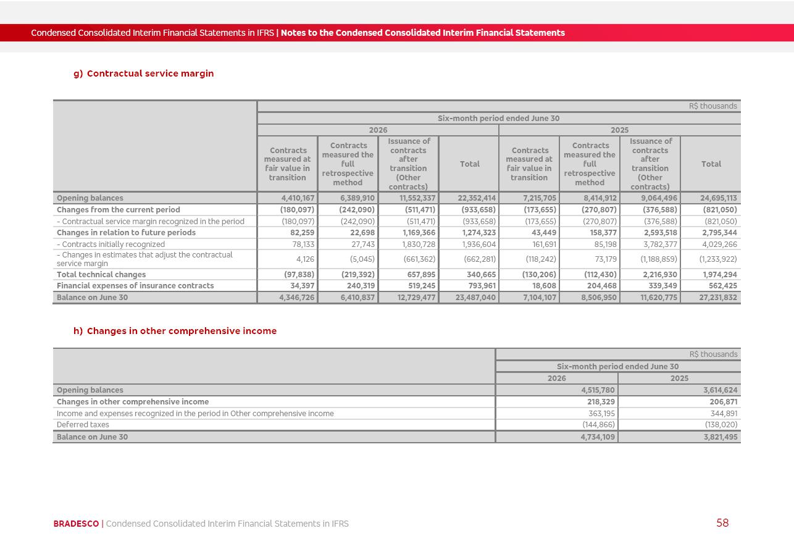Select the 2026 column group header
This screenshot has width=794, height=552.
378,130
